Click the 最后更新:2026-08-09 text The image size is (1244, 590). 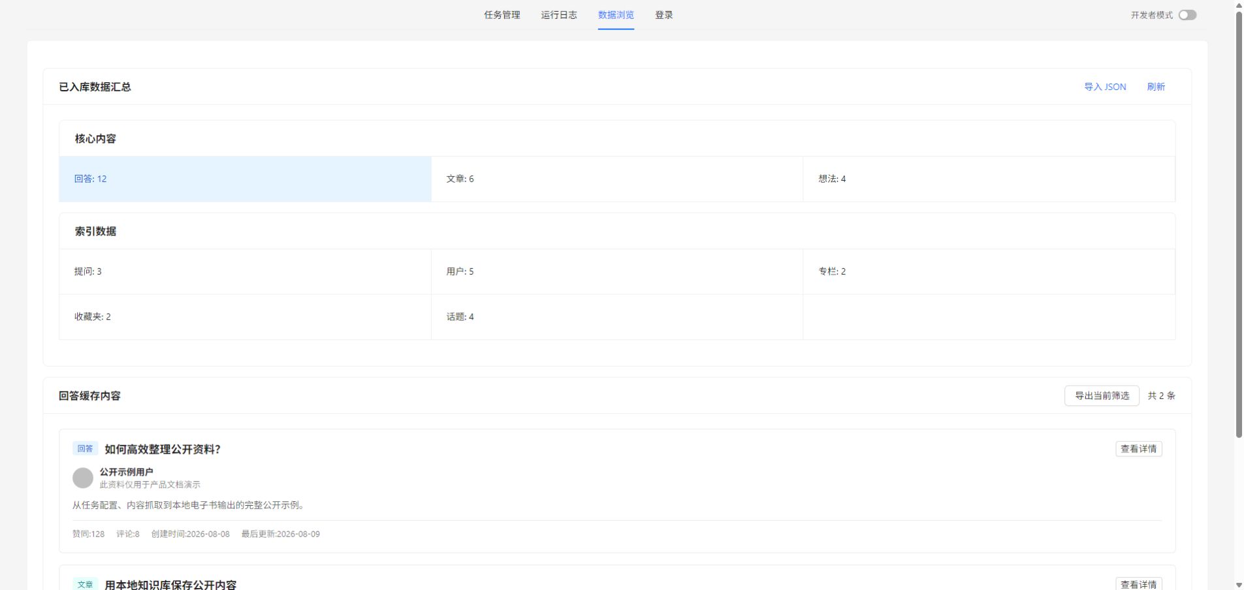[x=281, y=534]
